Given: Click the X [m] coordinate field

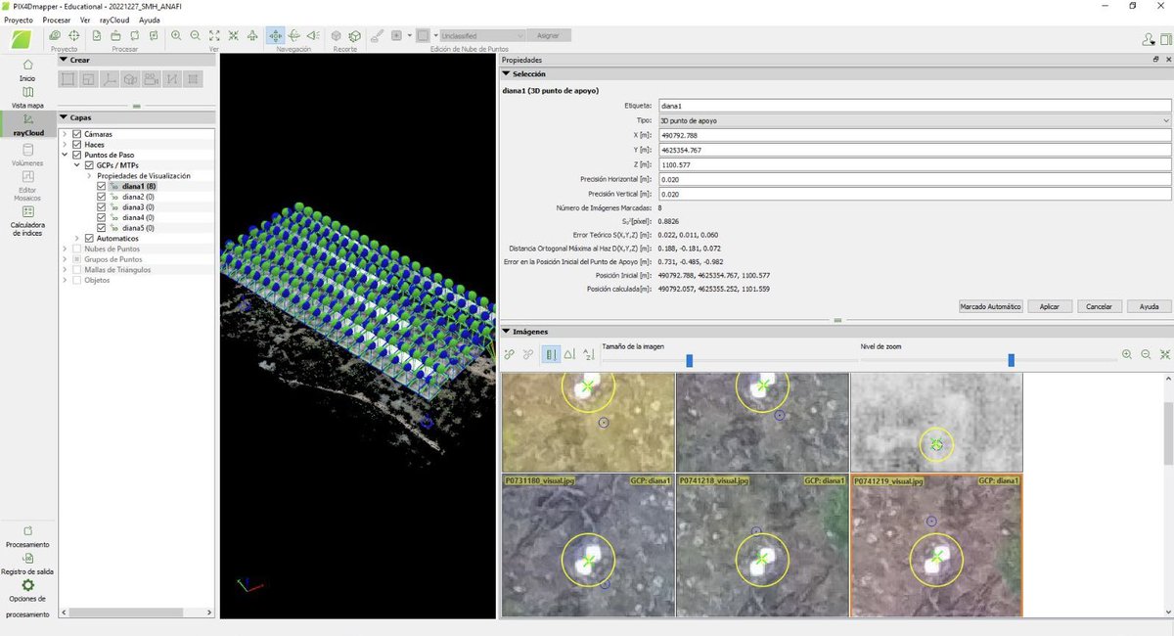Looking at the screenshot, I should point(915,135).
